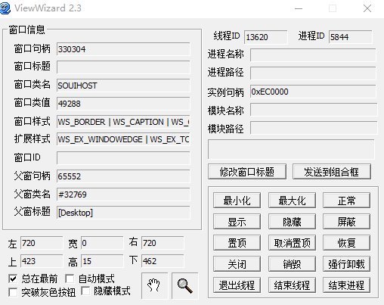Click into the 窗口标题 input field
The image size is (384, 305).
click(123, 67)
